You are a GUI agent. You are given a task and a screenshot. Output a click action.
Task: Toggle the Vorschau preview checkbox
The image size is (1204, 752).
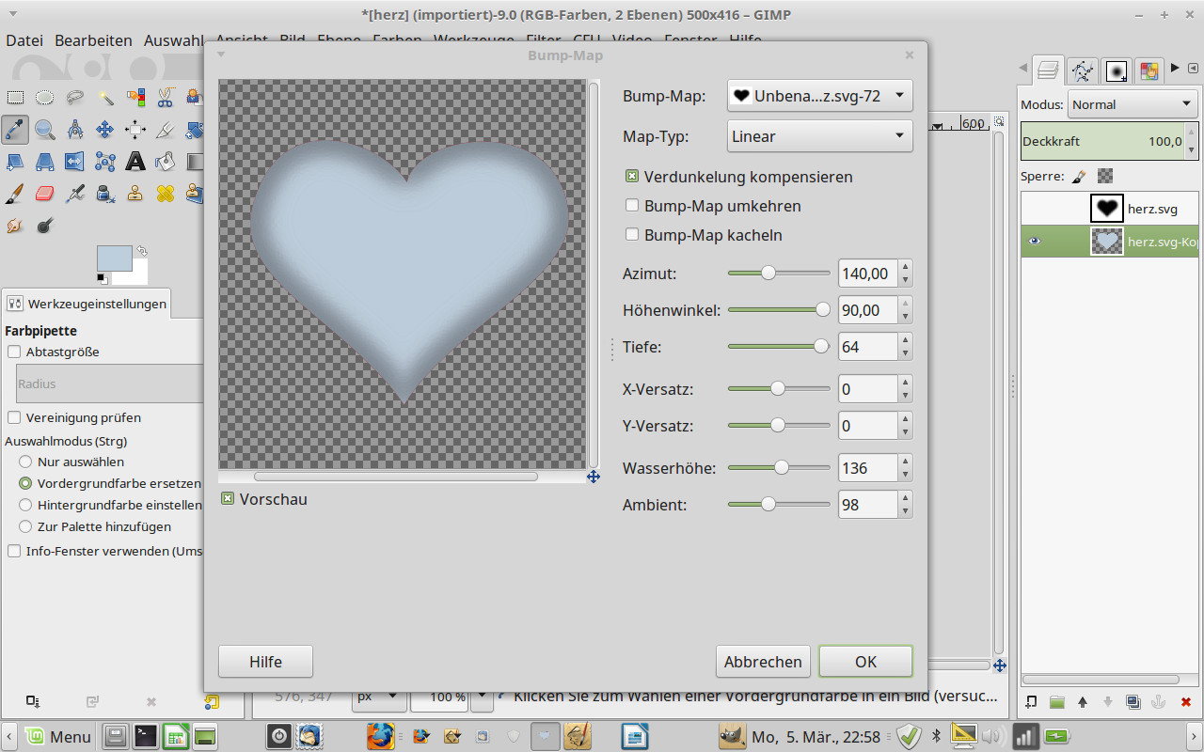pyautogui.click(x=228, y=499)
